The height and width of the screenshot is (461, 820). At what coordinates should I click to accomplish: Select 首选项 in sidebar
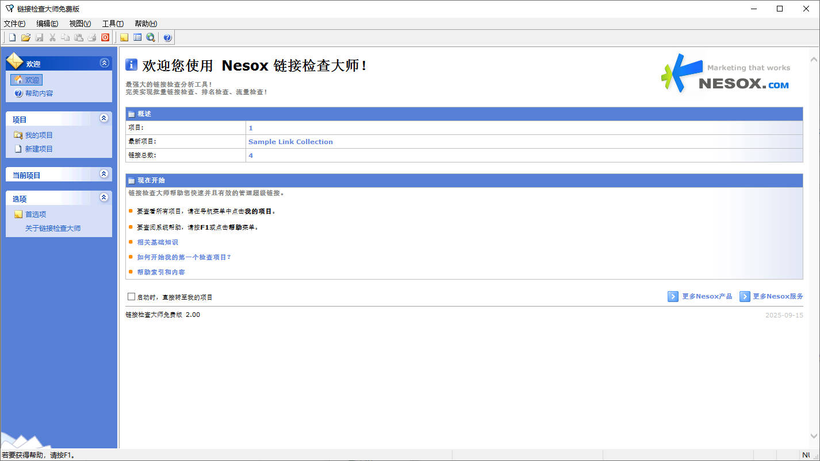click(36, 214)
